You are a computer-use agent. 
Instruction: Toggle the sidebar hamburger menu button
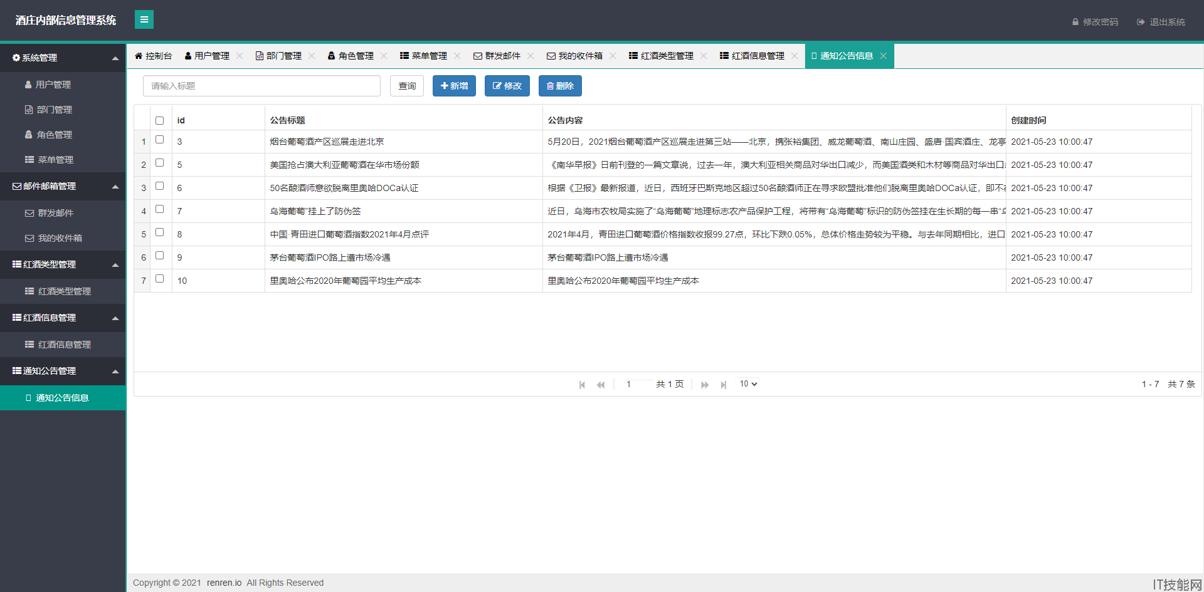(x=144, y=19)
